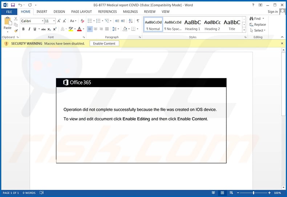Click the Cut scissors icon
The image size is (287, 197).
point(16,19)
